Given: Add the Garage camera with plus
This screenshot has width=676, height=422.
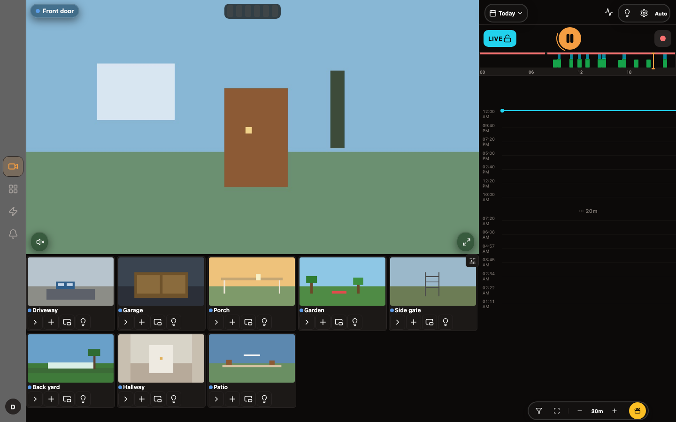Looking at the screenshot, I should 142,322.
